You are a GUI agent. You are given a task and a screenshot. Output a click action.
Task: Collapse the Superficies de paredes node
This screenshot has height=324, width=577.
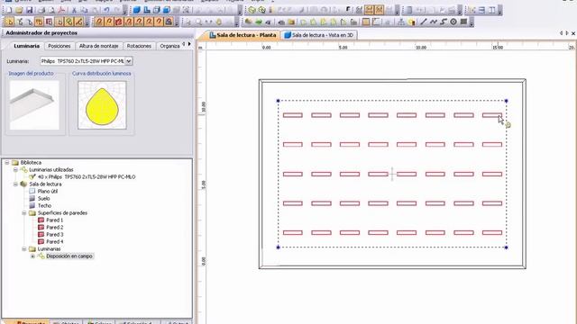(24, 213)
